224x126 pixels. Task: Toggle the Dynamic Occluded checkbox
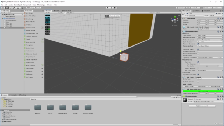[x=198, y=75]
